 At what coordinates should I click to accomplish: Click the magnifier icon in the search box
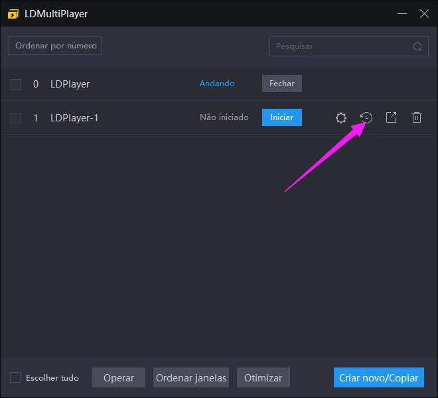(417, 46)
